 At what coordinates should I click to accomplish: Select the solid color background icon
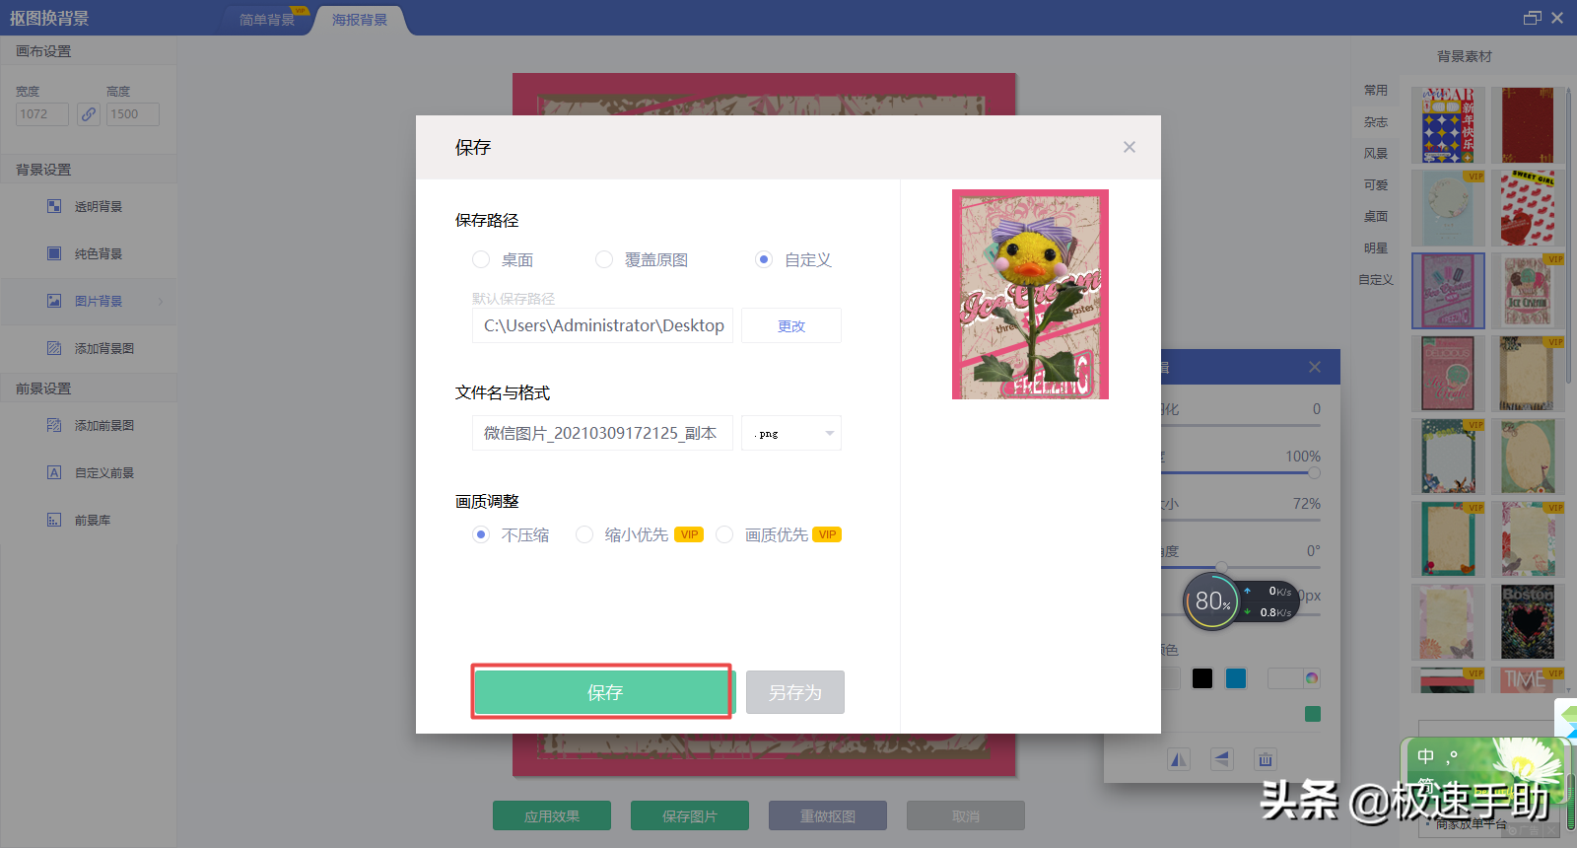tap(54, 253)
